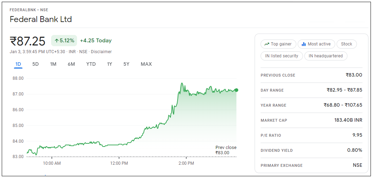The image size is (373, 178).
Task: Switch to the 5D chart range
Action: (35, 64)
